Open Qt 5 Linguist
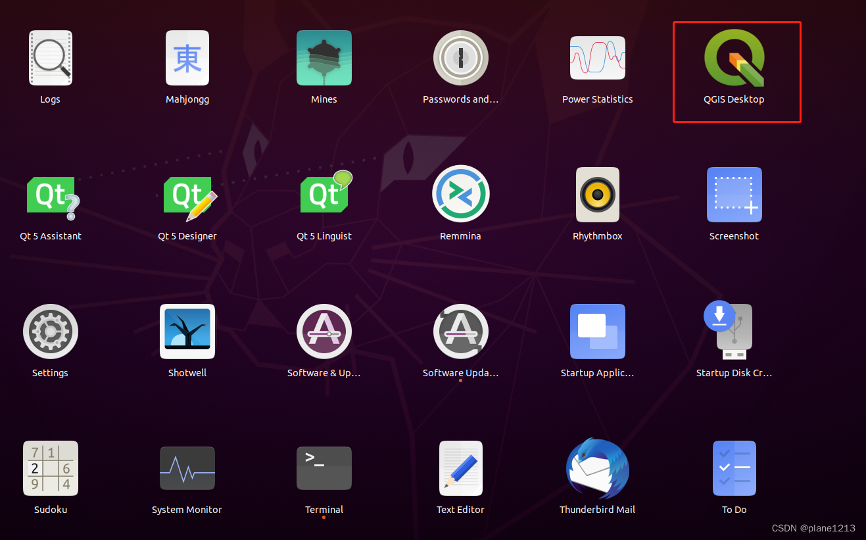Screen dimensions: 866x540 tap(324, 194)
